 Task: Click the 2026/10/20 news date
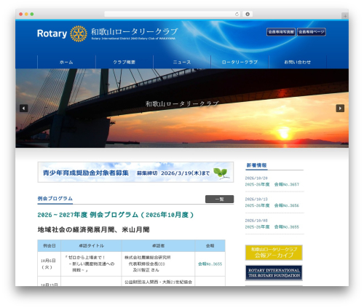coord(256,178)
